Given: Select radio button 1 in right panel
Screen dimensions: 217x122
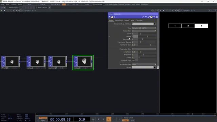Looking at the screenshot, I should 175,26.
